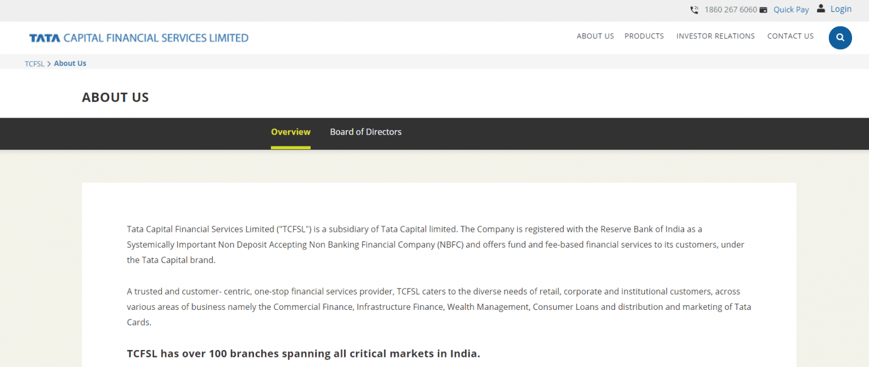Viewport: 869px width, 367px height.
Task: Switch to the Board of Directors tab
Action: (365, 132)
